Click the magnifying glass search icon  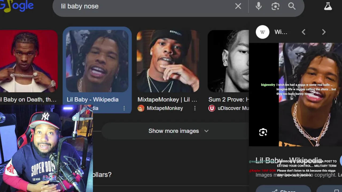coord(292,6)
